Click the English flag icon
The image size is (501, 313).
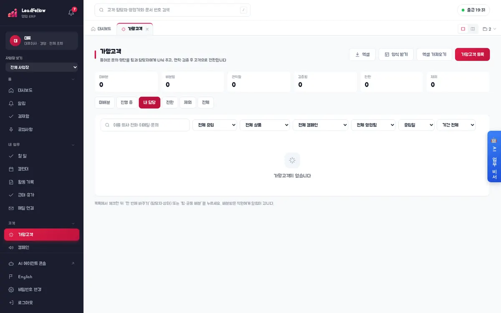11,277
